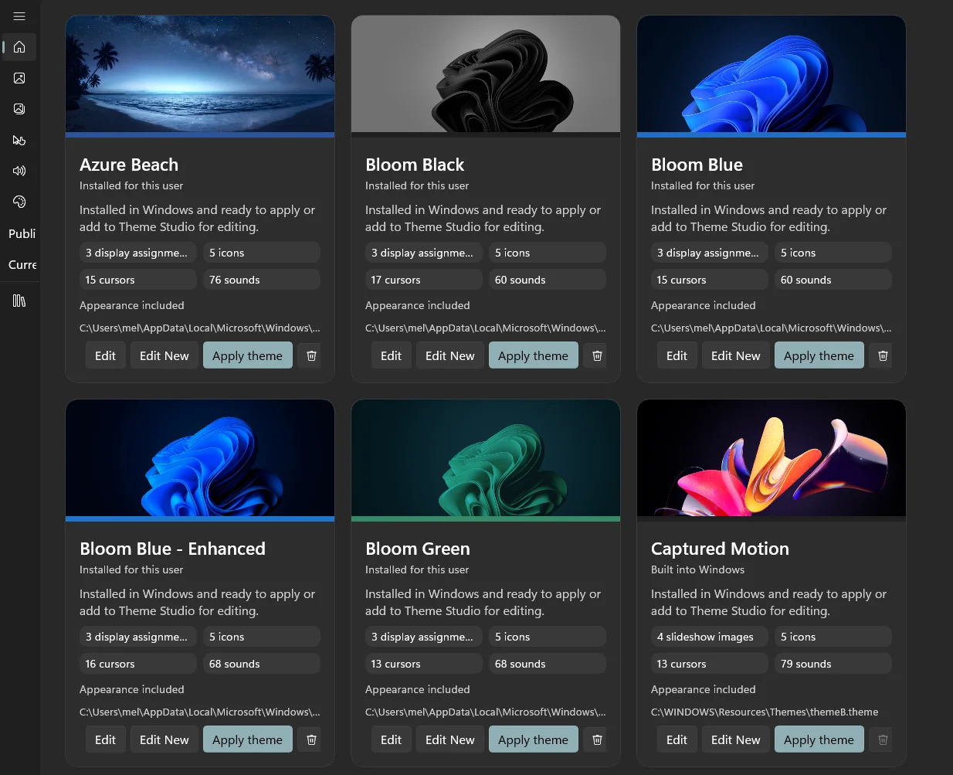
Task: Delete the Bloom Blue - Enhanced theme
Action: pos(311,739)
